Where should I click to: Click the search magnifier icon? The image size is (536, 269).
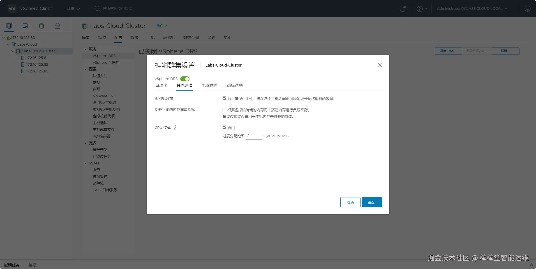(x=97, y=9)
